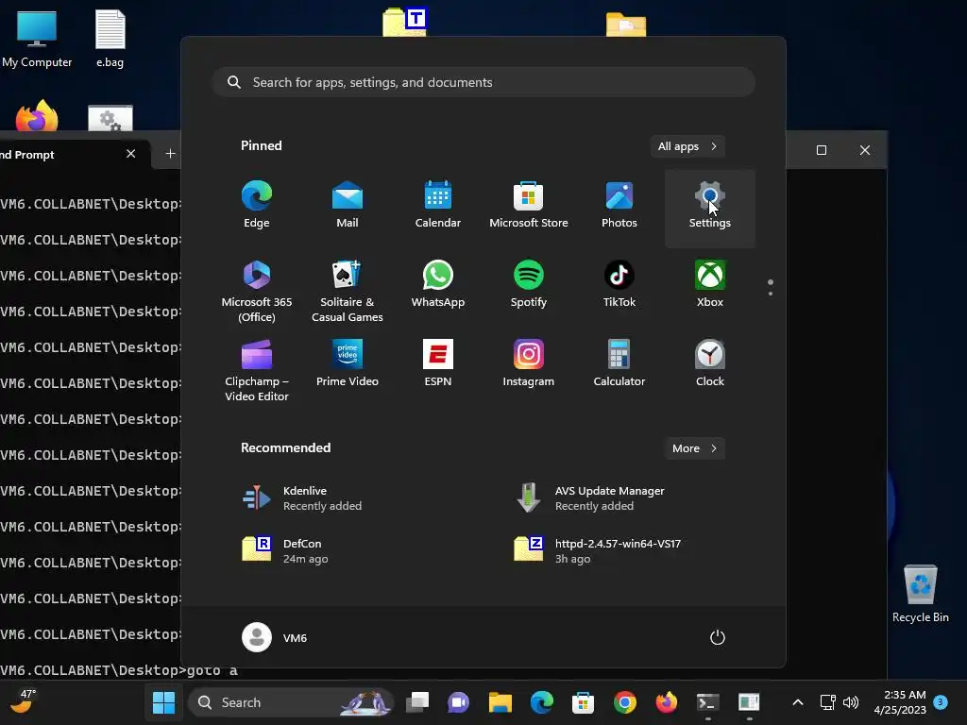Expand the All apps list
Viewport: 967px width, 725px height.
[687, 146]
